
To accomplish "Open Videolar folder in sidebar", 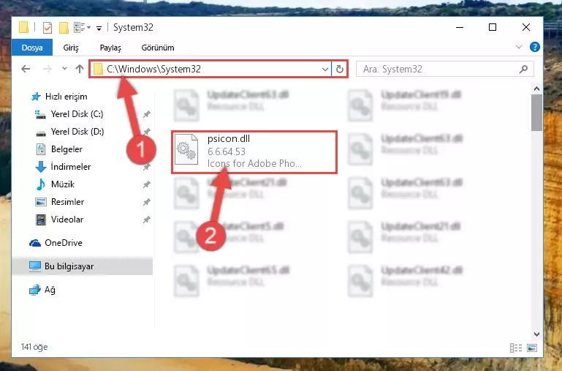I will pyautogui.click(x=67, y=220).
